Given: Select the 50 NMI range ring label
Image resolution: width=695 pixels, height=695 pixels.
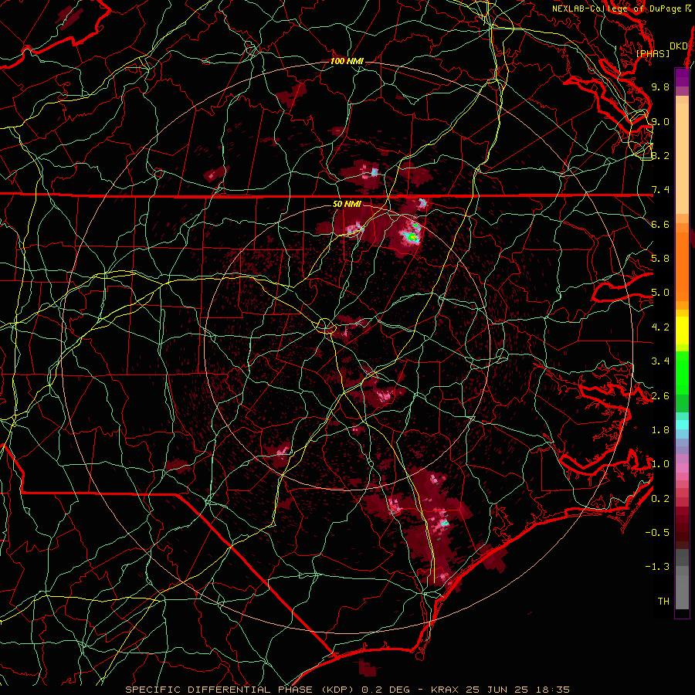Looking at the screenshot, I should (347, 204).
